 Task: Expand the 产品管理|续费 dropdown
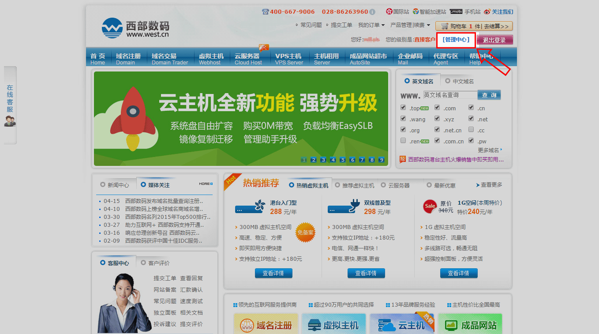[410, 25]
